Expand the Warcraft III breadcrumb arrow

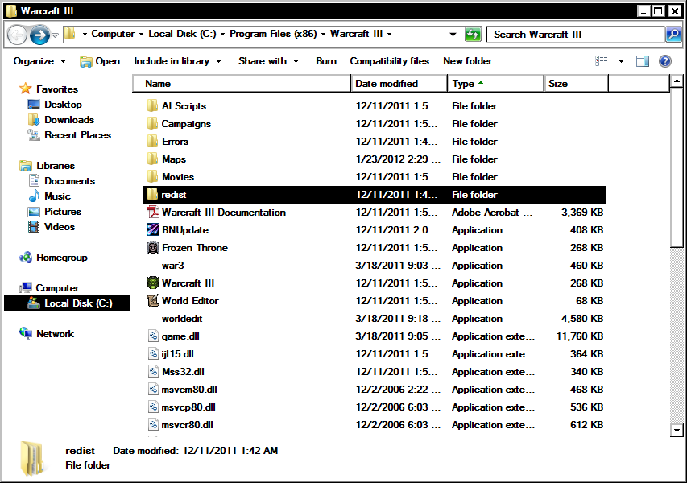pos(389,34)
